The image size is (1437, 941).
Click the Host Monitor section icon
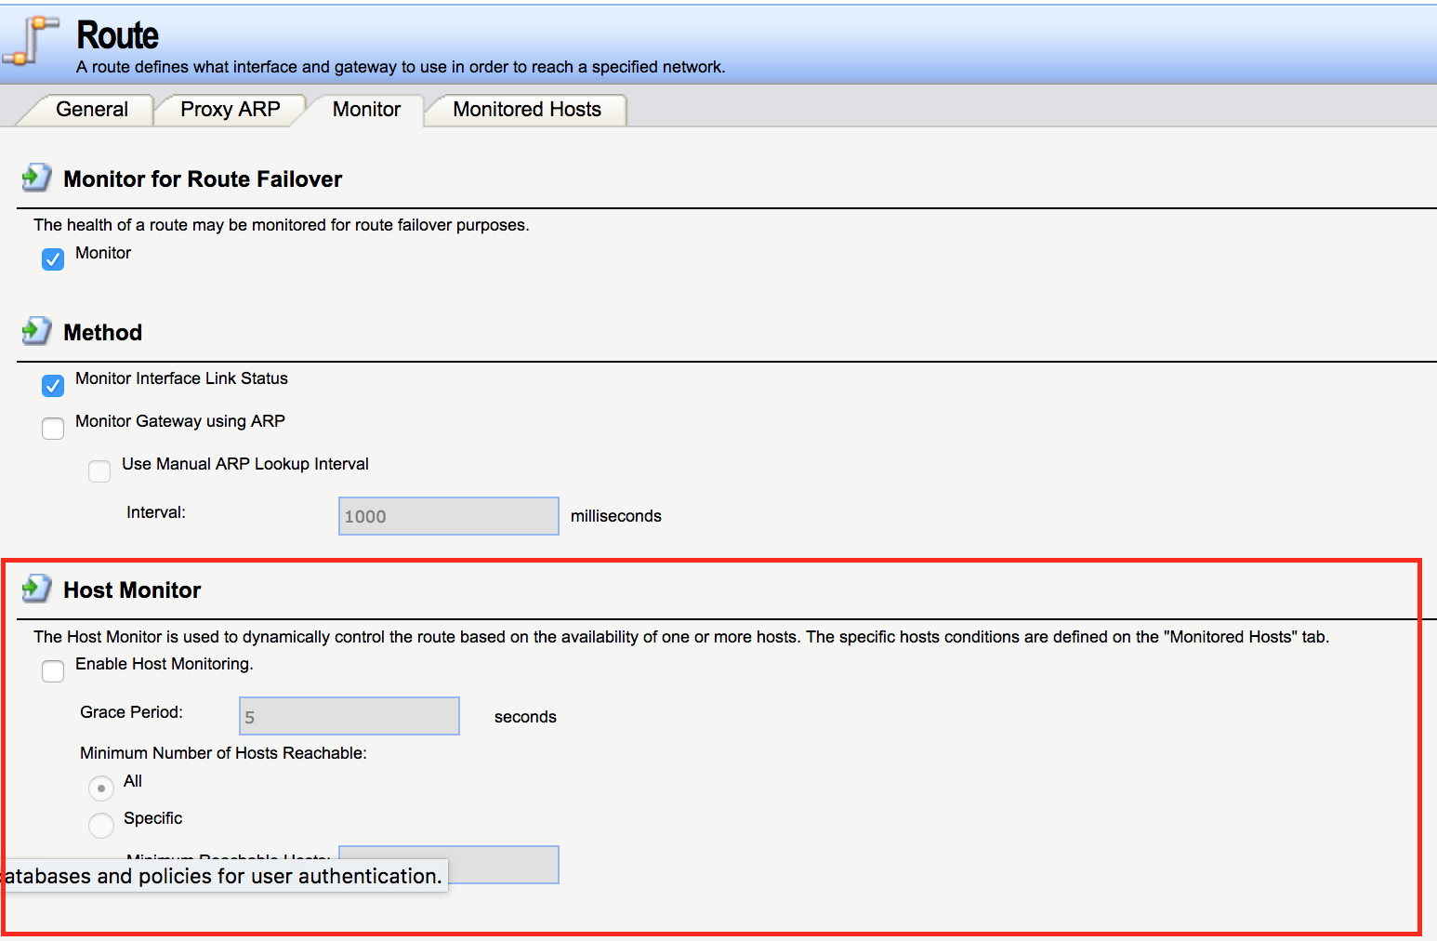(x=36, y=589)
